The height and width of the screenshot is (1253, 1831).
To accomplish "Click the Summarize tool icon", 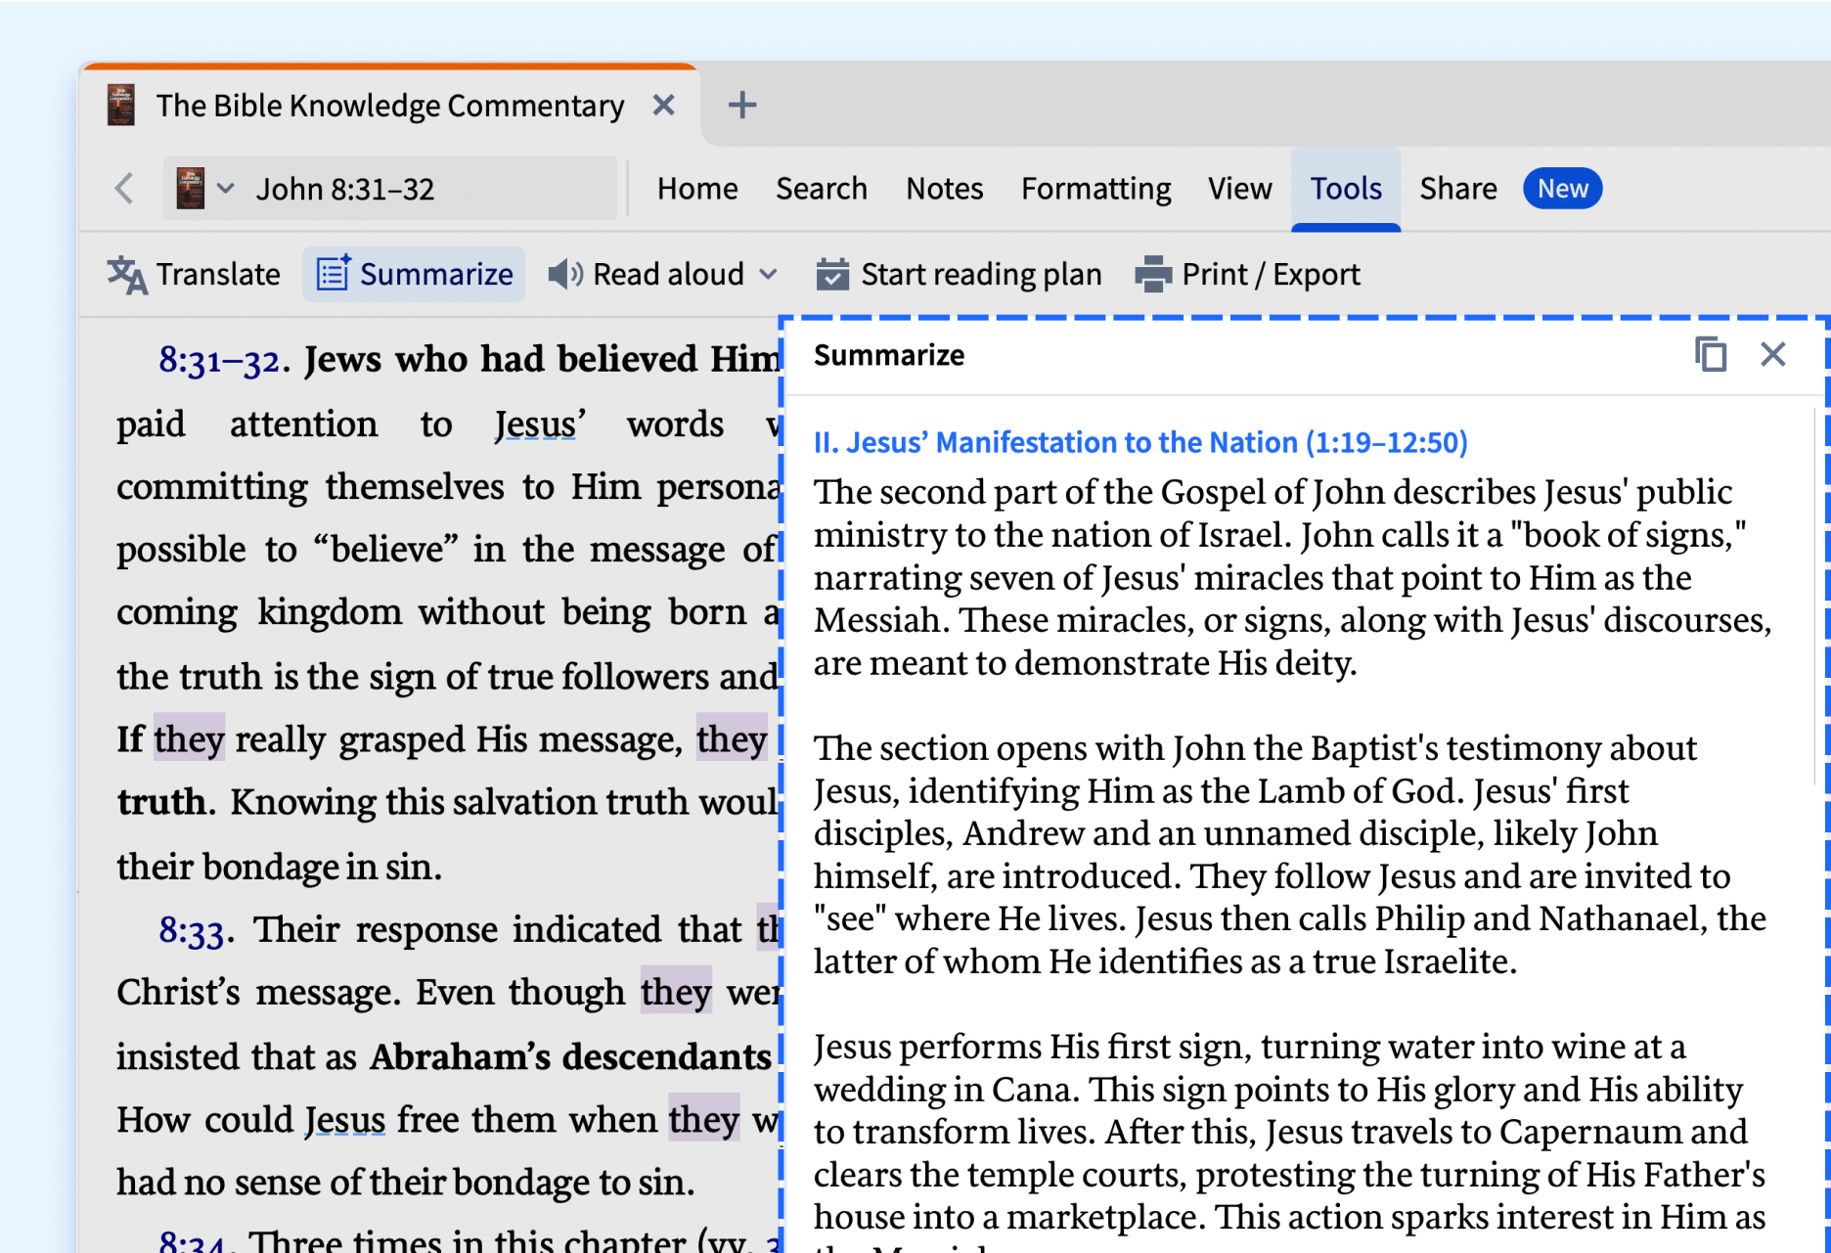I will 333,274.
